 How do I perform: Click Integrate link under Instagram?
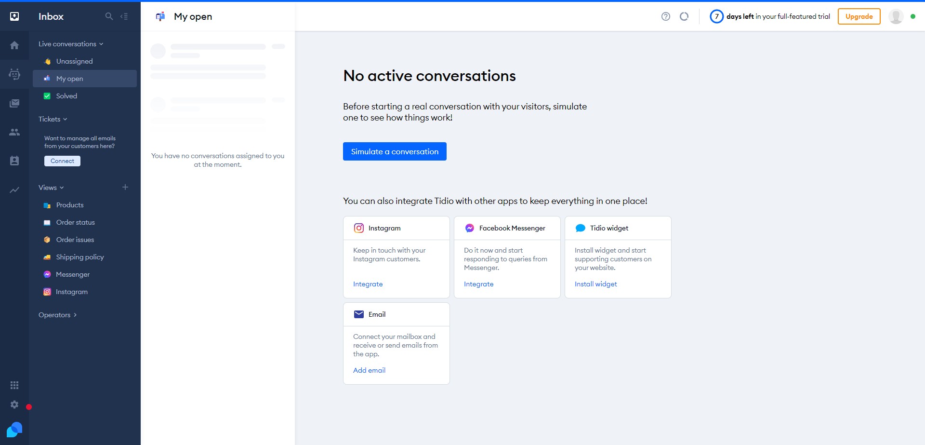click(x=368, y=284)
